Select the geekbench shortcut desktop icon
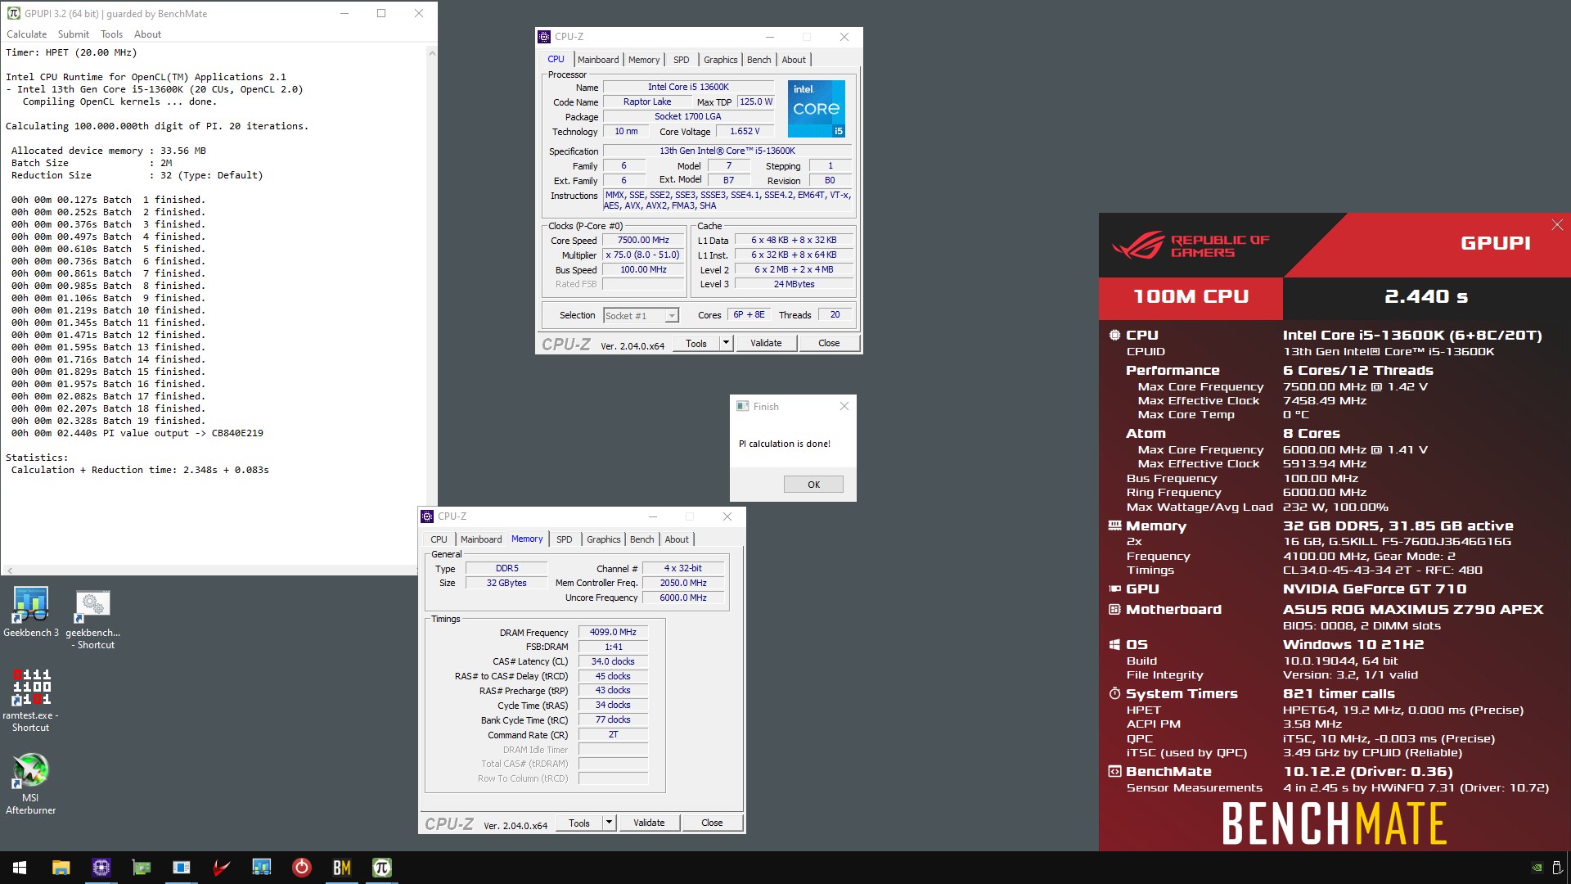Viewport: 1571px width, 884px height. pos(92,618)
